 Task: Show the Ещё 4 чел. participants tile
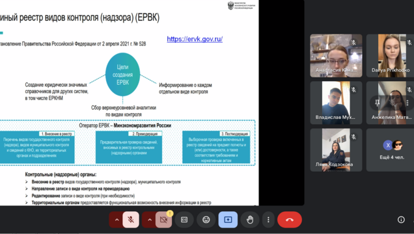pos(390,150)
